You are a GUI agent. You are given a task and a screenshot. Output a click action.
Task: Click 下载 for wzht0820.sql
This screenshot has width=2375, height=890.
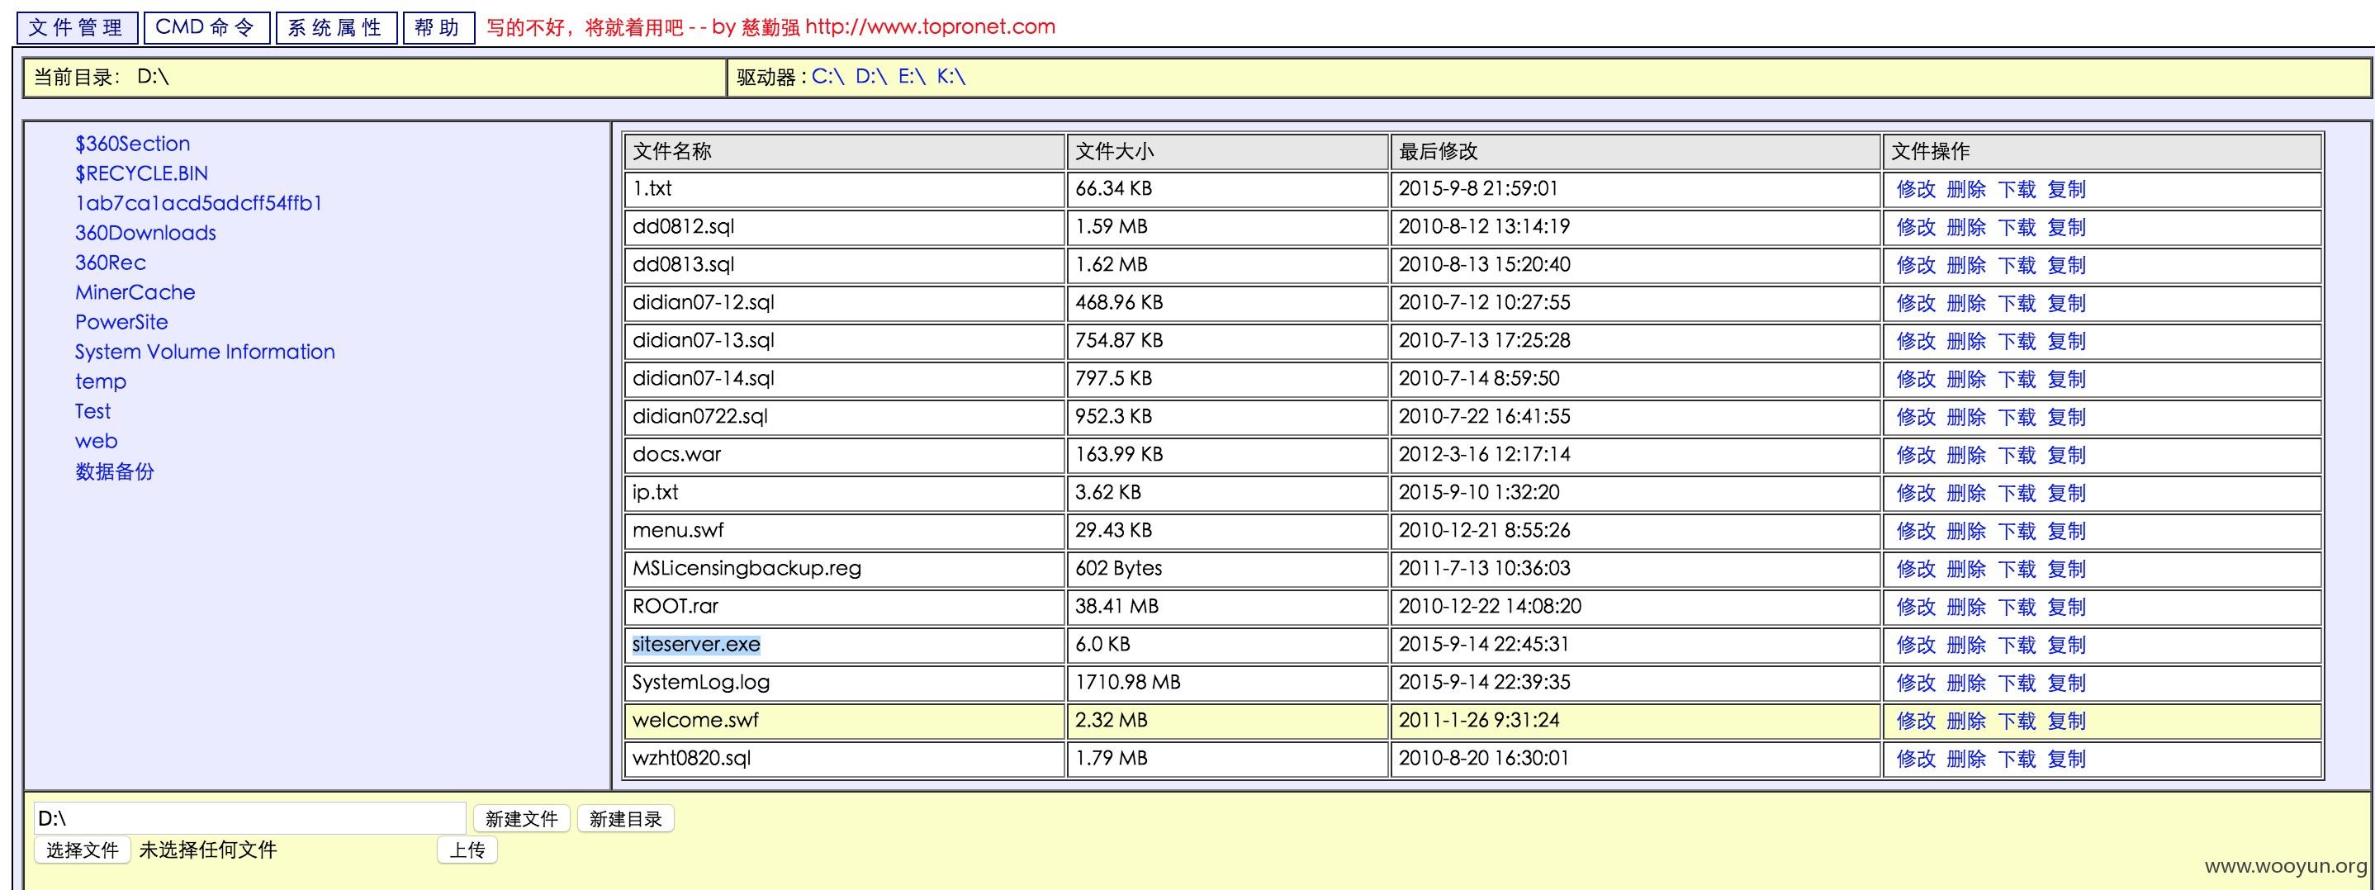coord(2017,760)
